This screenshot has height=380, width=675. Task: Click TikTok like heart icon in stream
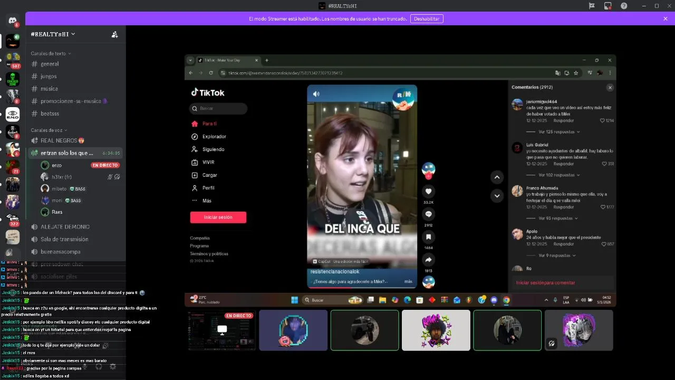[x=428, y=192]
